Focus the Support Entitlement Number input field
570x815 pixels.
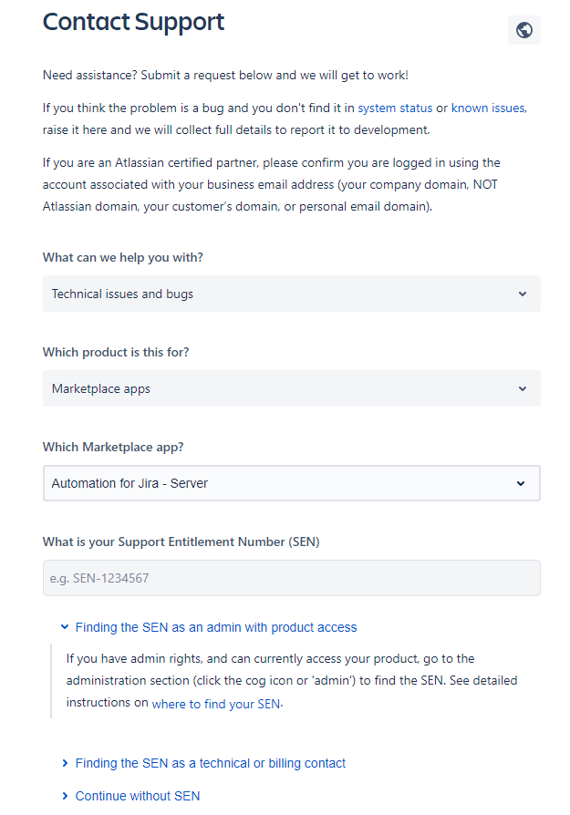291,578
